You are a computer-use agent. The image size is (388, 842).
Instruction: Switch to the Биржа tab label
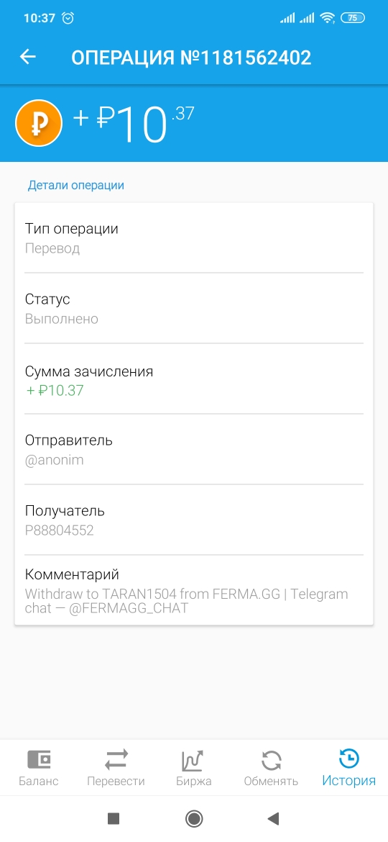(193, 781)
